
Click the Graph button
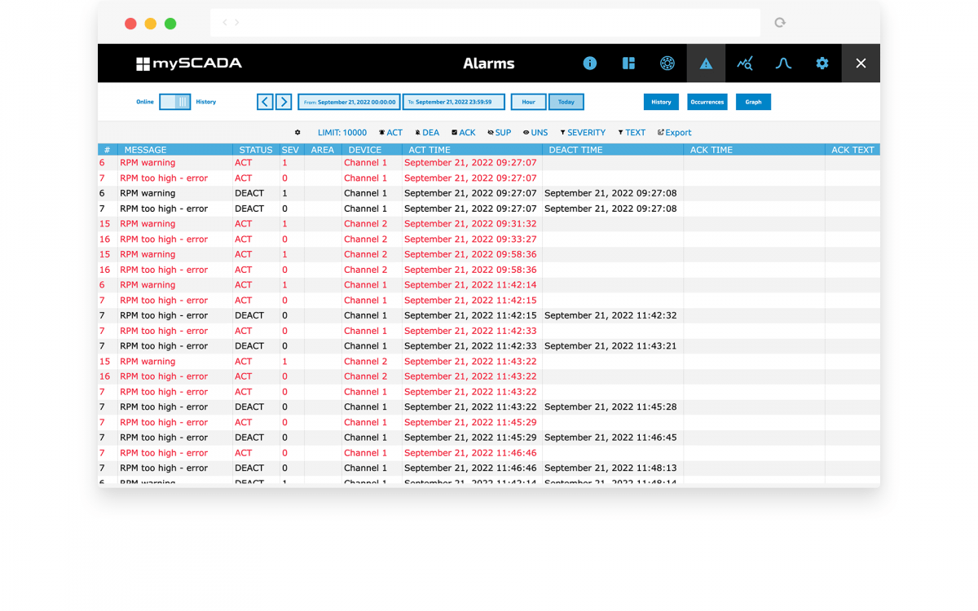753,102
